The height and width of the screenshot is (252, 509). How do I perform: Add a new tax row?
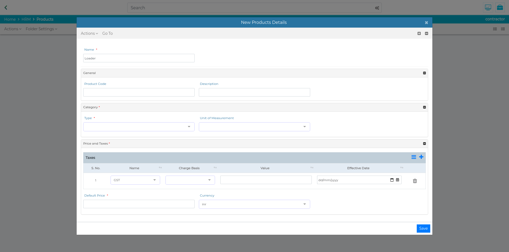[421, 157]
